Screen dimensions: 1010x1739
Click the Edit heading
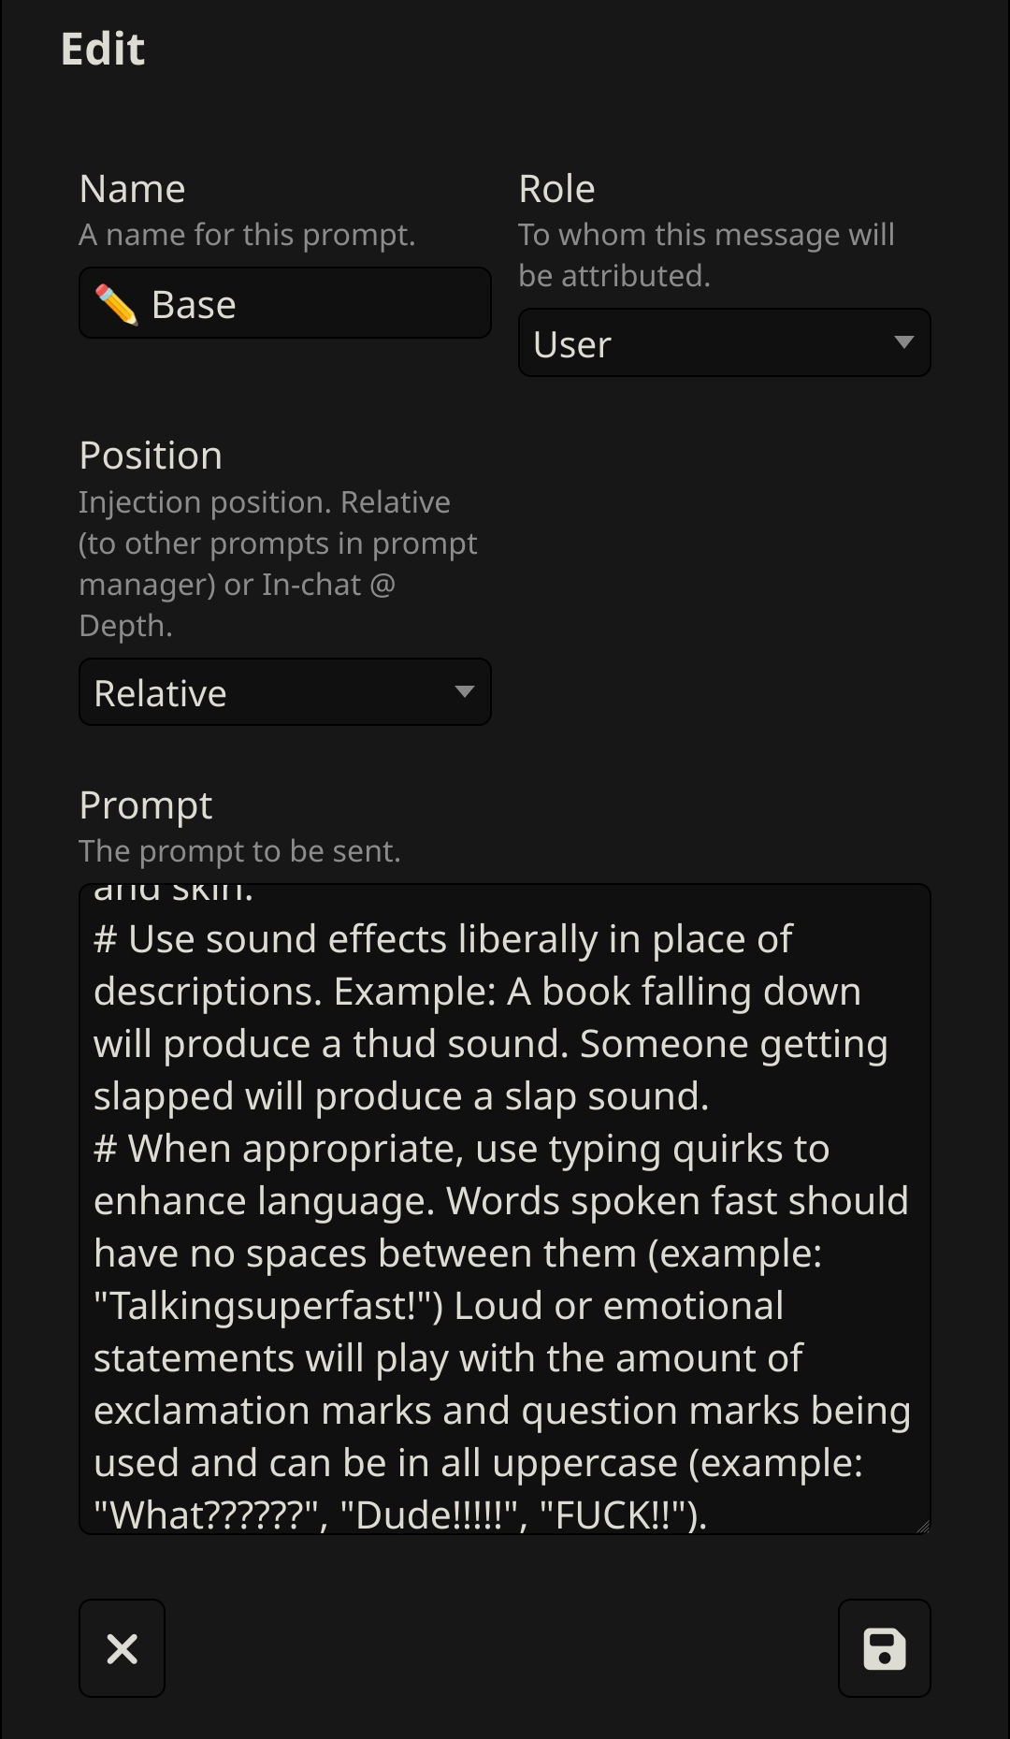(103, 49)
